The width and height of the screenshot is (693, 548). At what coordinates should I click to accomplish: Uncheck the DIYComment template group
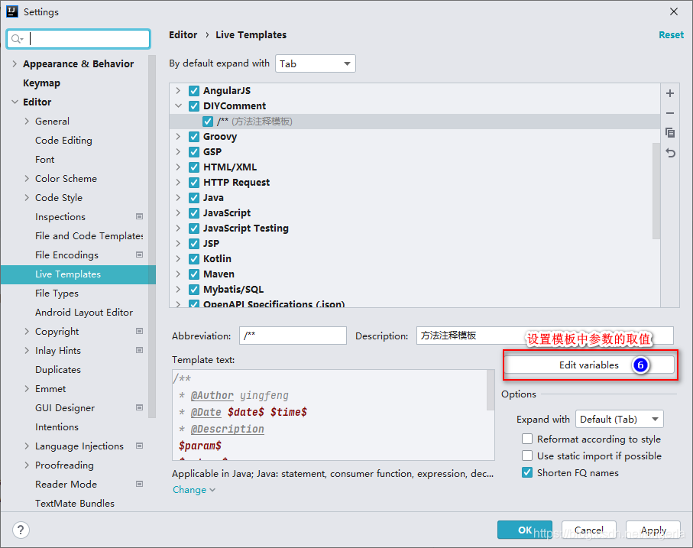point(193,106)
